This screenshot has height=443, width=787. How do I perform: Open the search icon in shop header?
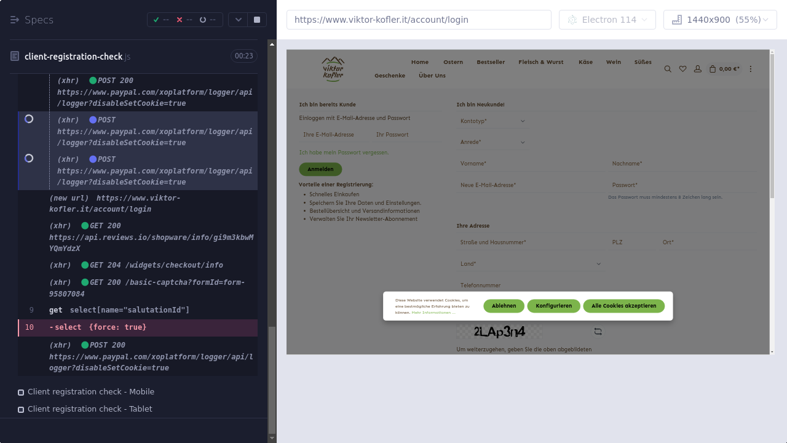point(668,70)
